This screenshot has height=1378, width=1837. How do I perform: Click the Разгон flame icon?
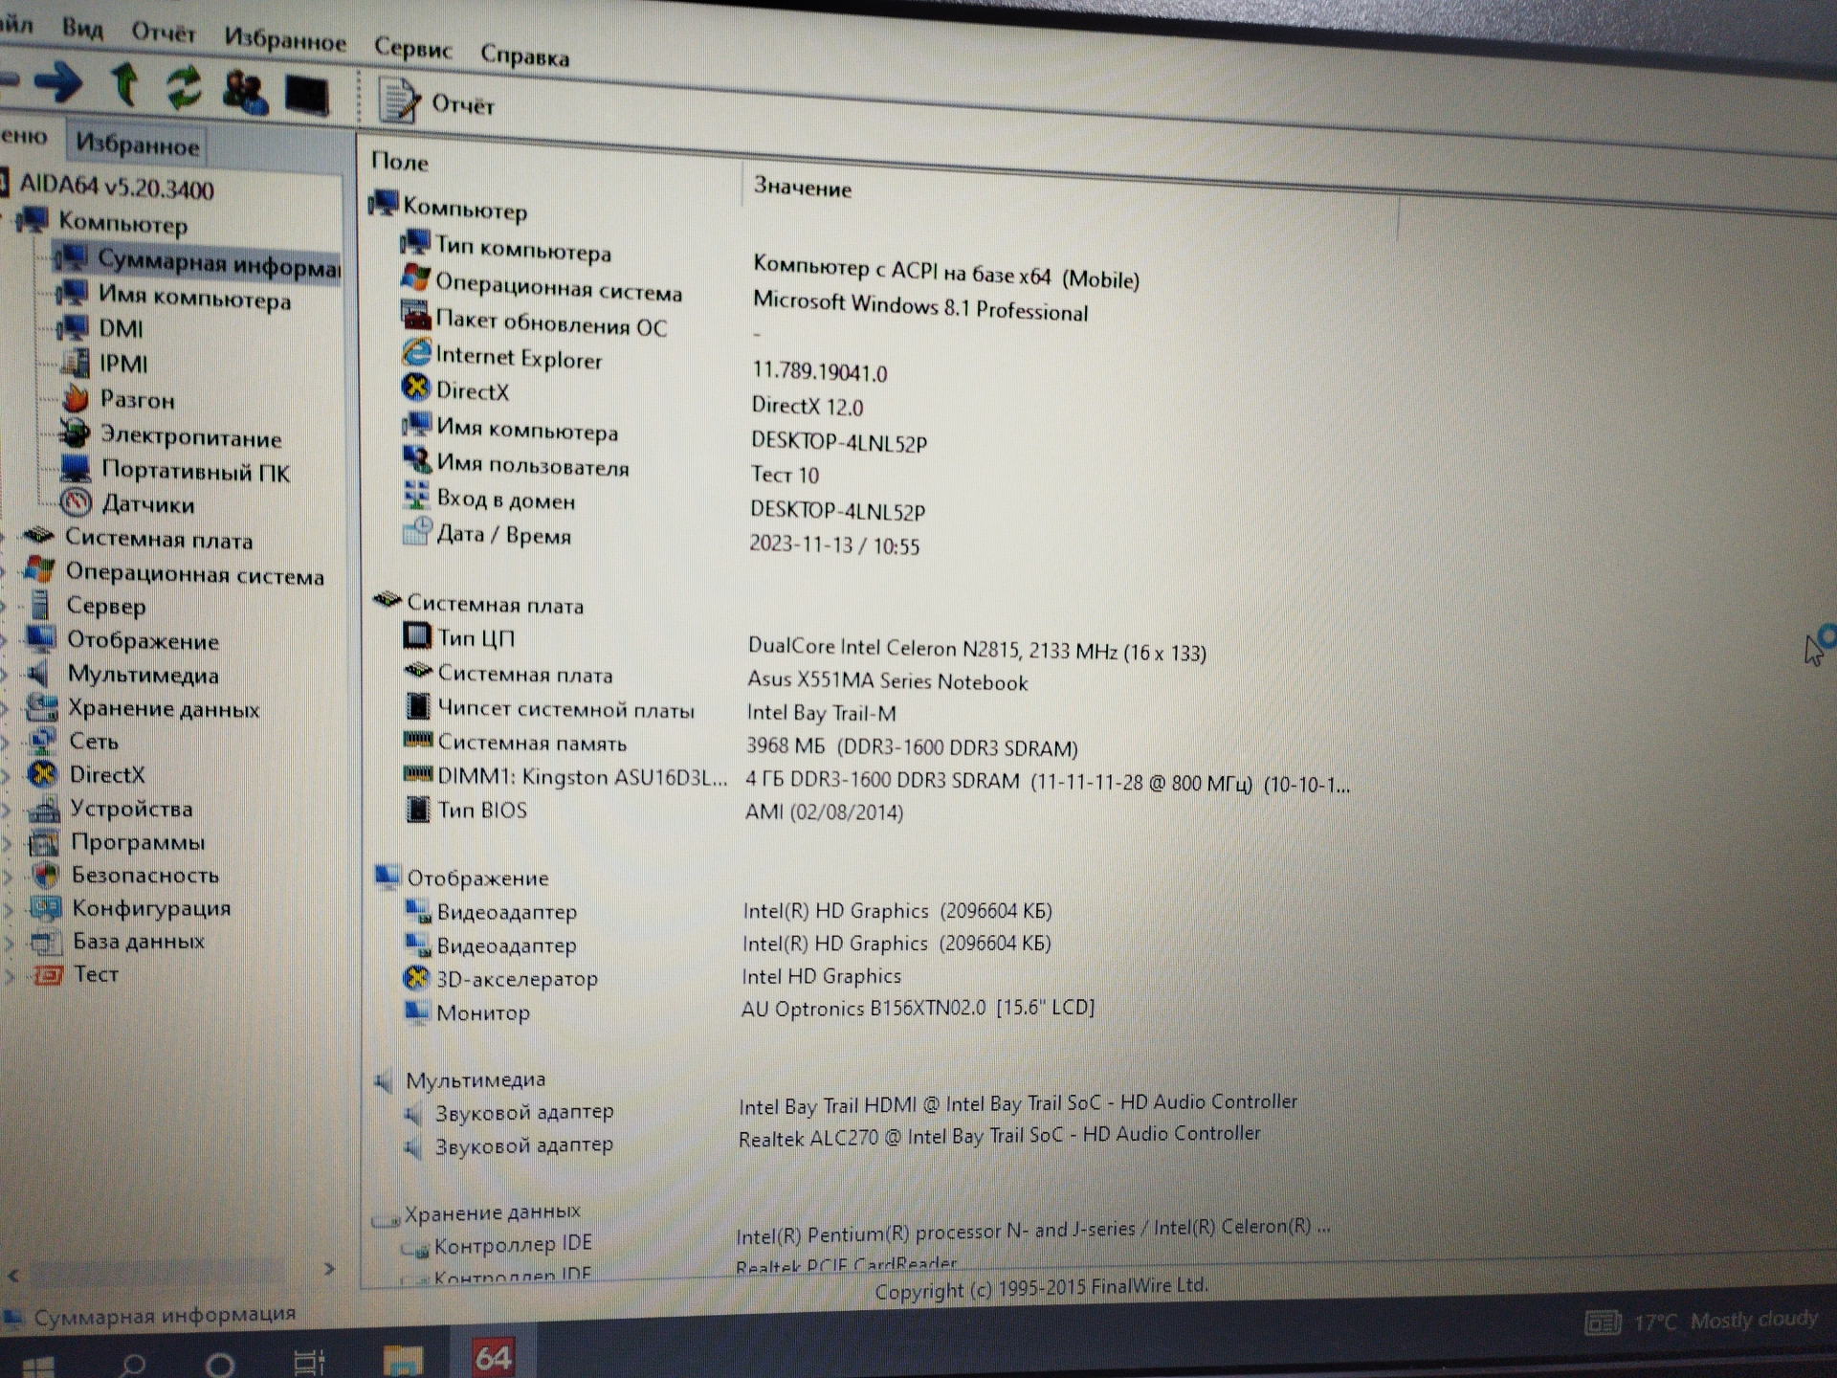(x=75, y=397)
